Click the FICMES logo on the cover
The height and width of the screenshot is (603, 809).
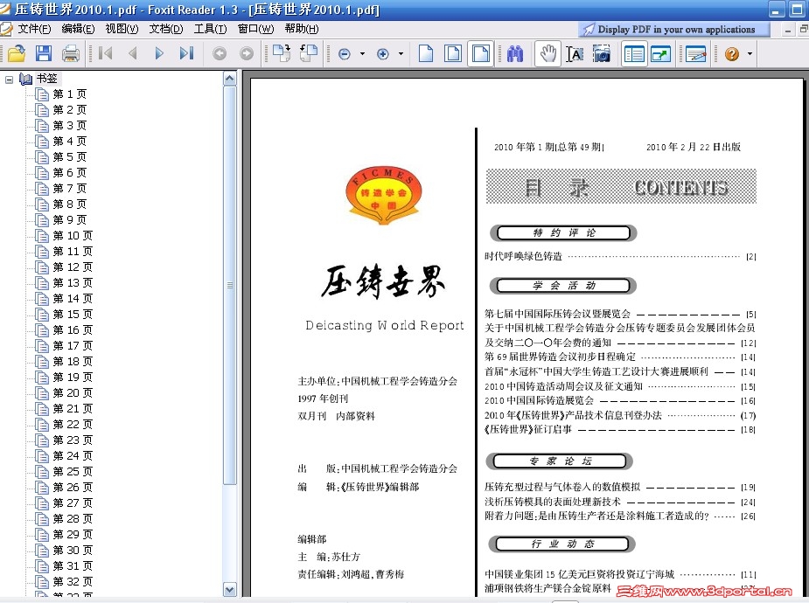coord(384,195)
